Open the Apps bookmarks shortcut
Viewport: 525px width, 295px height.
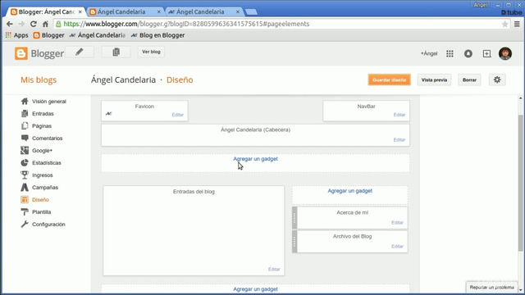click(x=16, y=35)
